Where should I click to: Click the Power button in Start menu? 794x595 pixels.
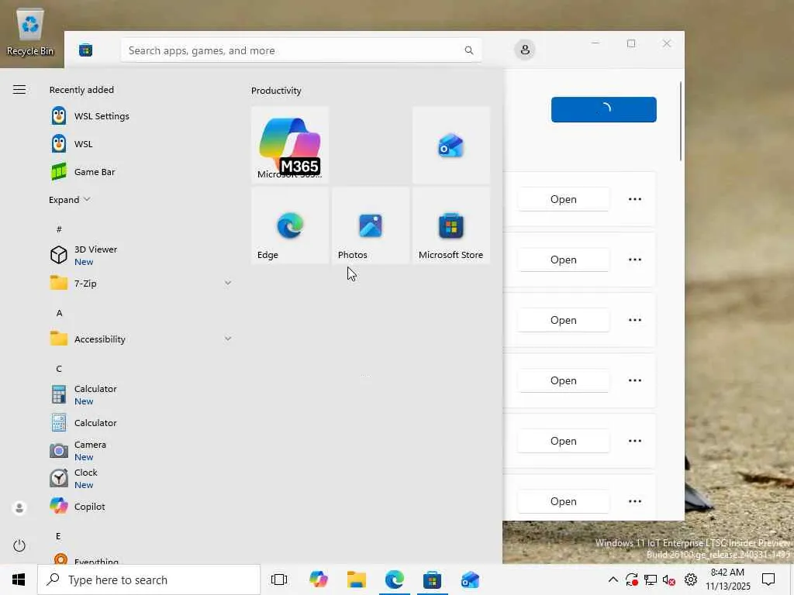click(x=19, y=545)
